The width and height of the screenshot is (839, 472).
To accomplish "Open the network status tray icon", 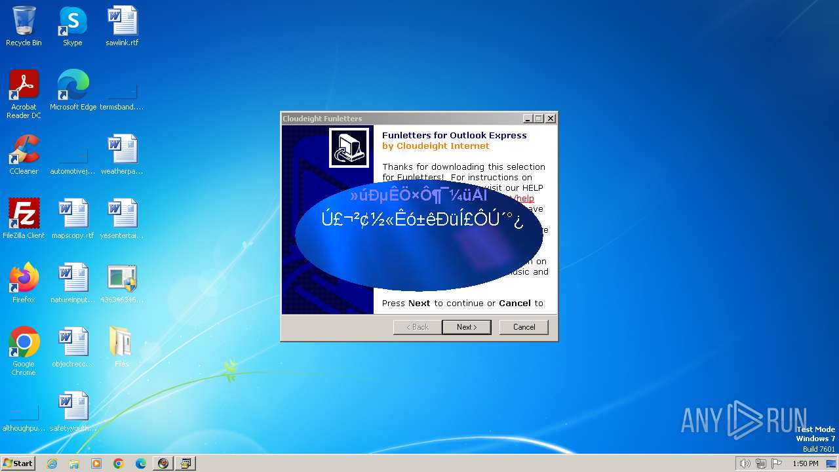I will tap(761, 463).
